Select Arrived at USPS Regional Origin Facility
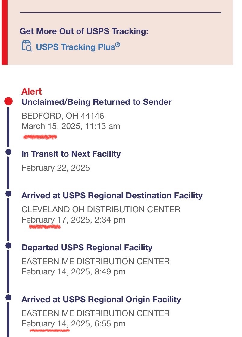The height and width of the screenshot is (337, 242). (101, 300)
